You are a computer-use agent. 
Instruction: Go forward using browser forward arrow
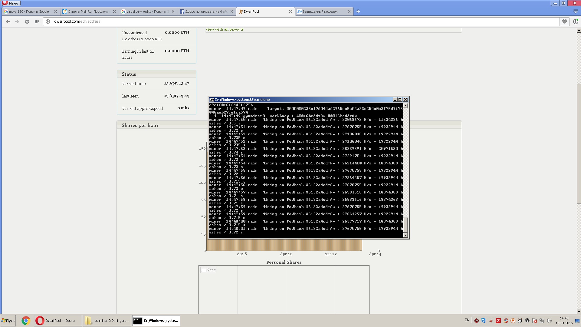pos(17,21)
